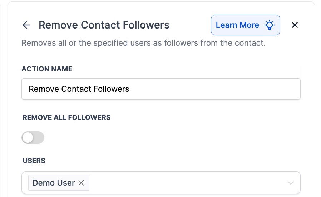This screenshot has height=197, width=321.
Task: Click the lightbulb icon in Learn More
Action: click(269, 25)
